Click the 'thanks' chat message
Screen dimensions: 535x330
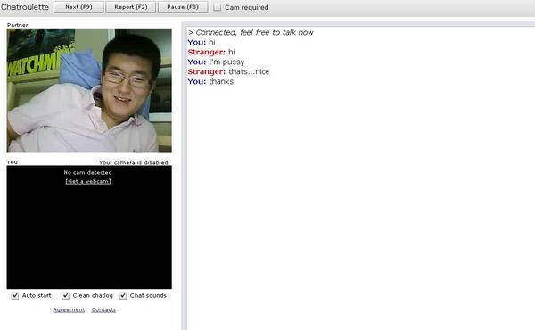(x=221, y=81)
